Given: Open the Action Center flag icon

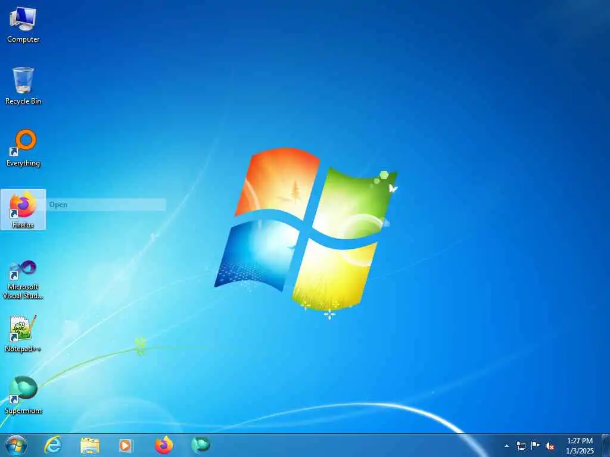Looking at the screenshot, I should click(536, 445).
